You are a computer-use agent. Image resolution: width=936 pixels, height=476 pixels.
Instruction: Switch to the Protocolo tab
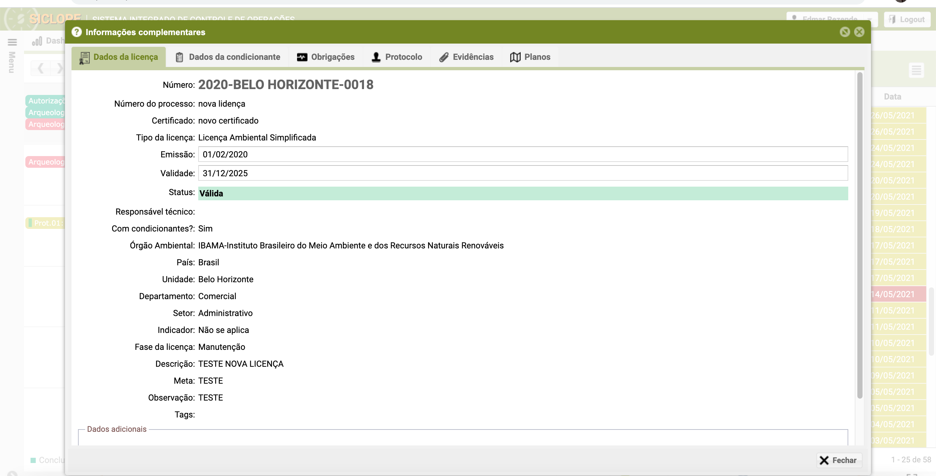coord(397,57)
